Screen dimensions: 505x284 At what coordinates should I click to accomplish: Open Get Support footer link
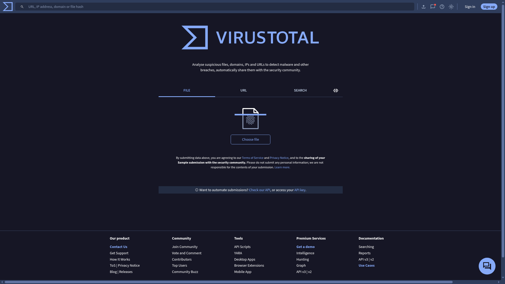[119, 253]
